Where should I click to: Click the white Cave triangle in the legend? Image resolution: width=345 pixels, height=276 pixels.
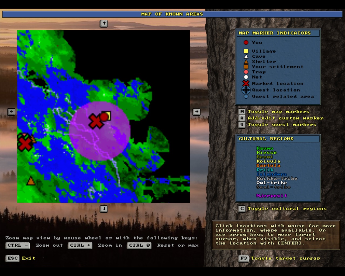(246, 56)
